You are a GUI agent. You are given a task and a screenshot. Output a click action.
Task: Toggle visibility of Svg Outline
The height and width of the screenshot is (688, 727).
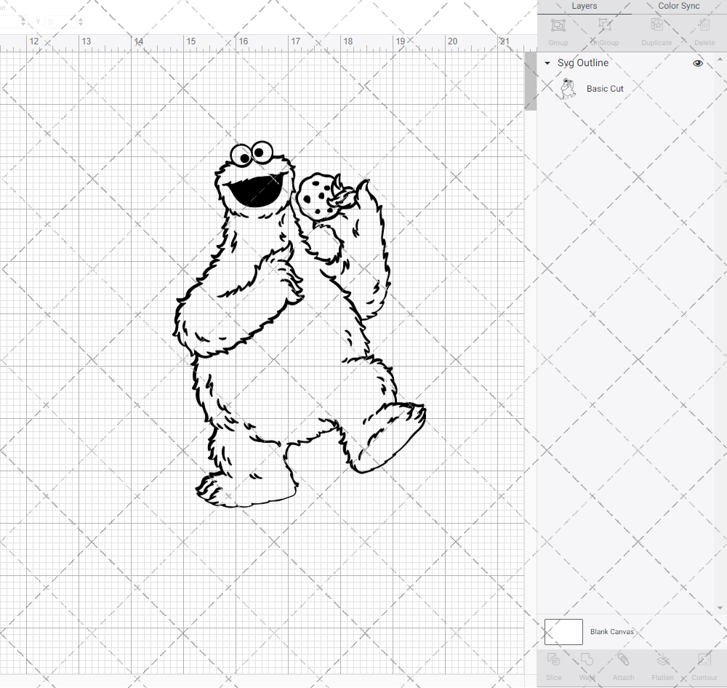point(698,63)
